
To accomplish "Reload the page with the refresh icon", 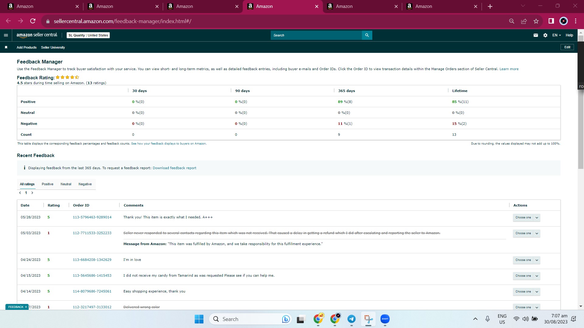I will [33, 21].
